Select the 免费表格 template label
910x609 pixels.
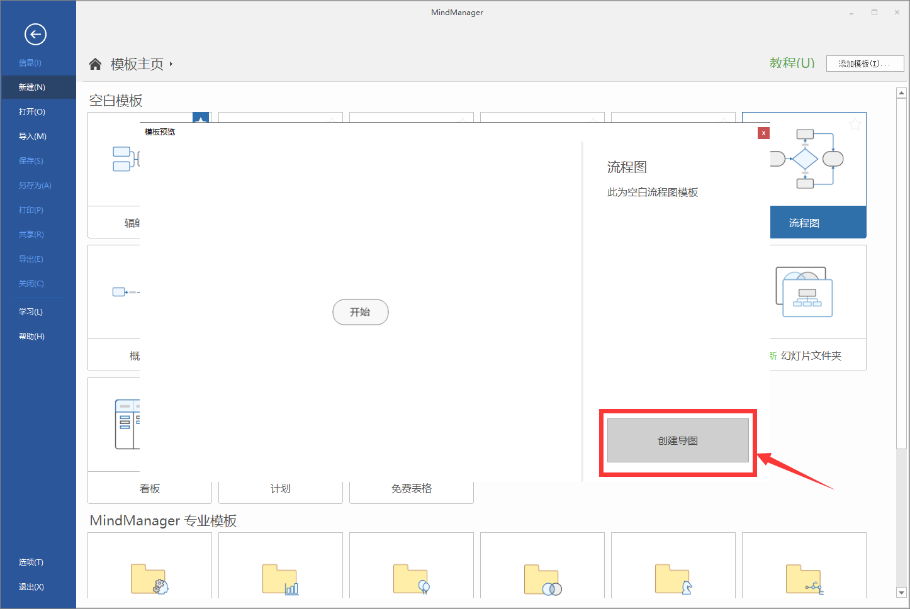412,489
